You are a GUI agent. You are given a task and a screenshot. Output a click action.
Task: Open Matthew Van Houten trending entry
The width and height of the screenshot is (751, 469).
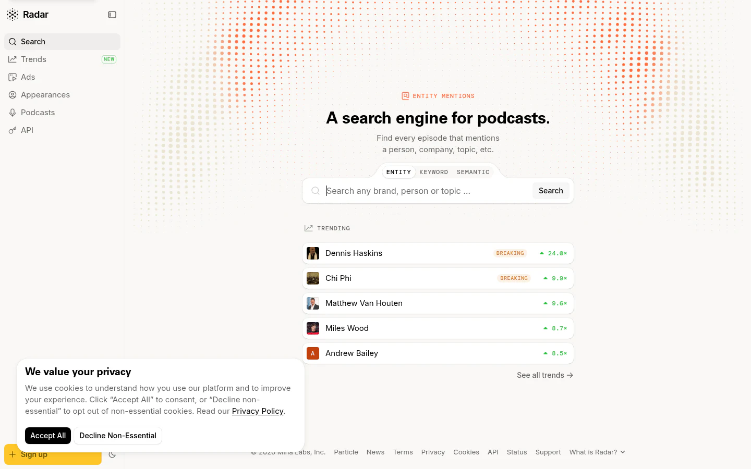pos(438,303)
